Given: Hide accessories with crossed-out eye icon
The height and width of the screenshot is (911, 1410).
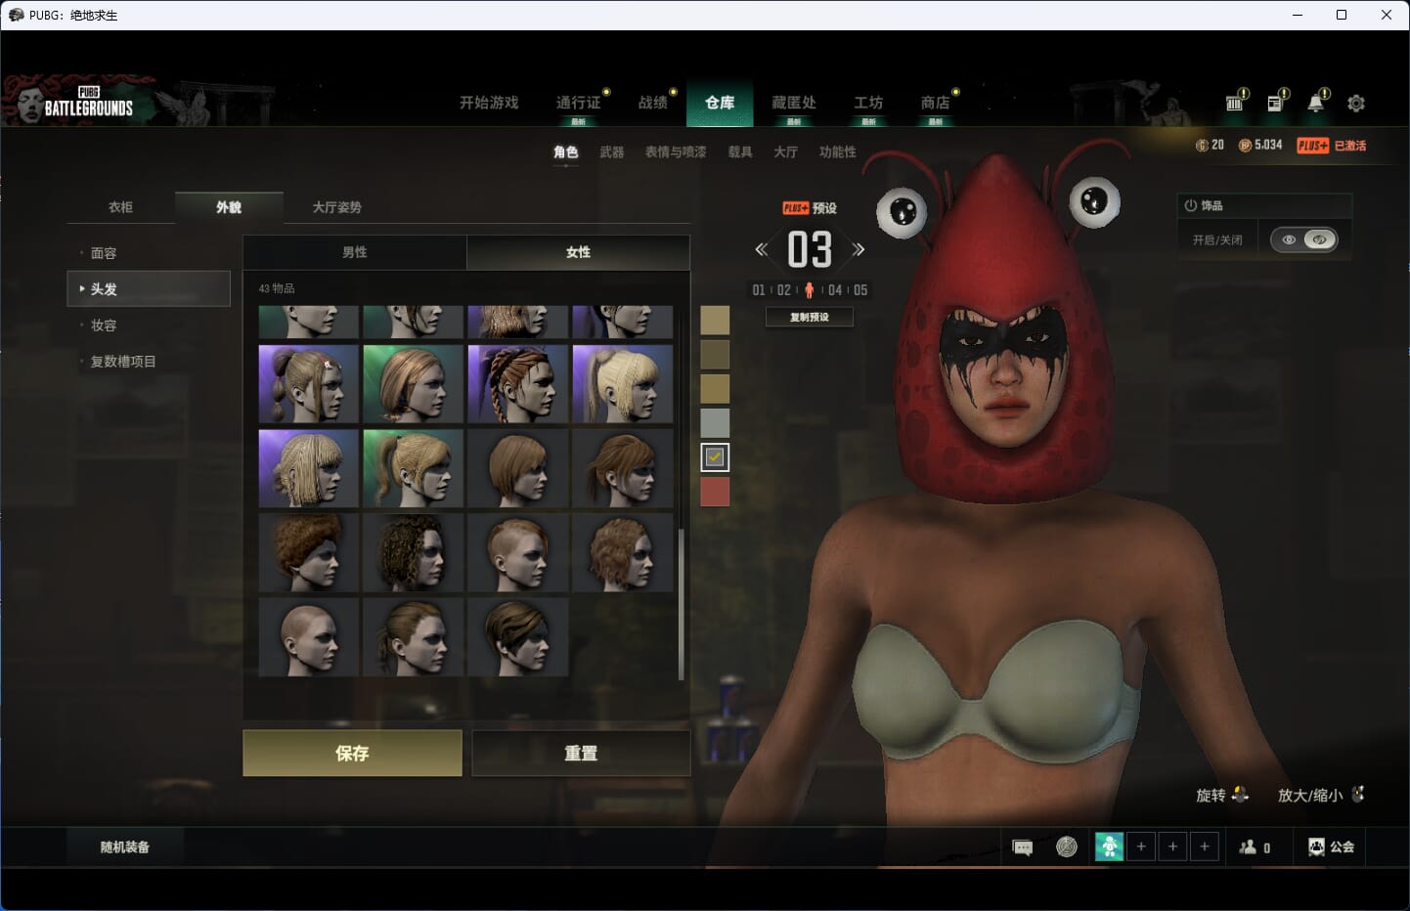Looking at the screenshot, I should pos(1320,239).
